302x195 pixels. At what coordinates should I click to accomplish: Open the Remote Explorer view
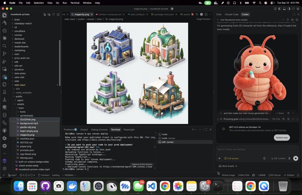pos(4,69)
